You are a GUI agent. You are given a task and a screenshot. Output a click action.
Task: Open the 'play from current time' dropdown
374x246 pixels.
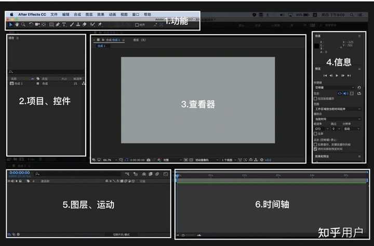[338, 119]
